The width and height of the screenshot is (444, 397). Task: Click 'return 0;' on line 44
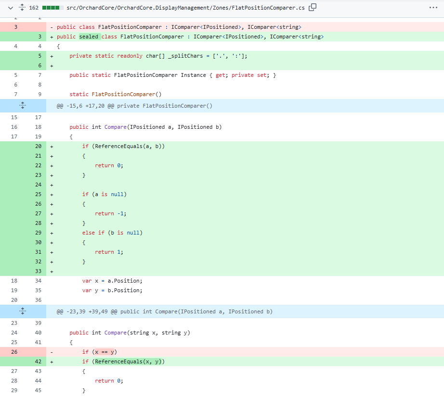coord(109,381)
